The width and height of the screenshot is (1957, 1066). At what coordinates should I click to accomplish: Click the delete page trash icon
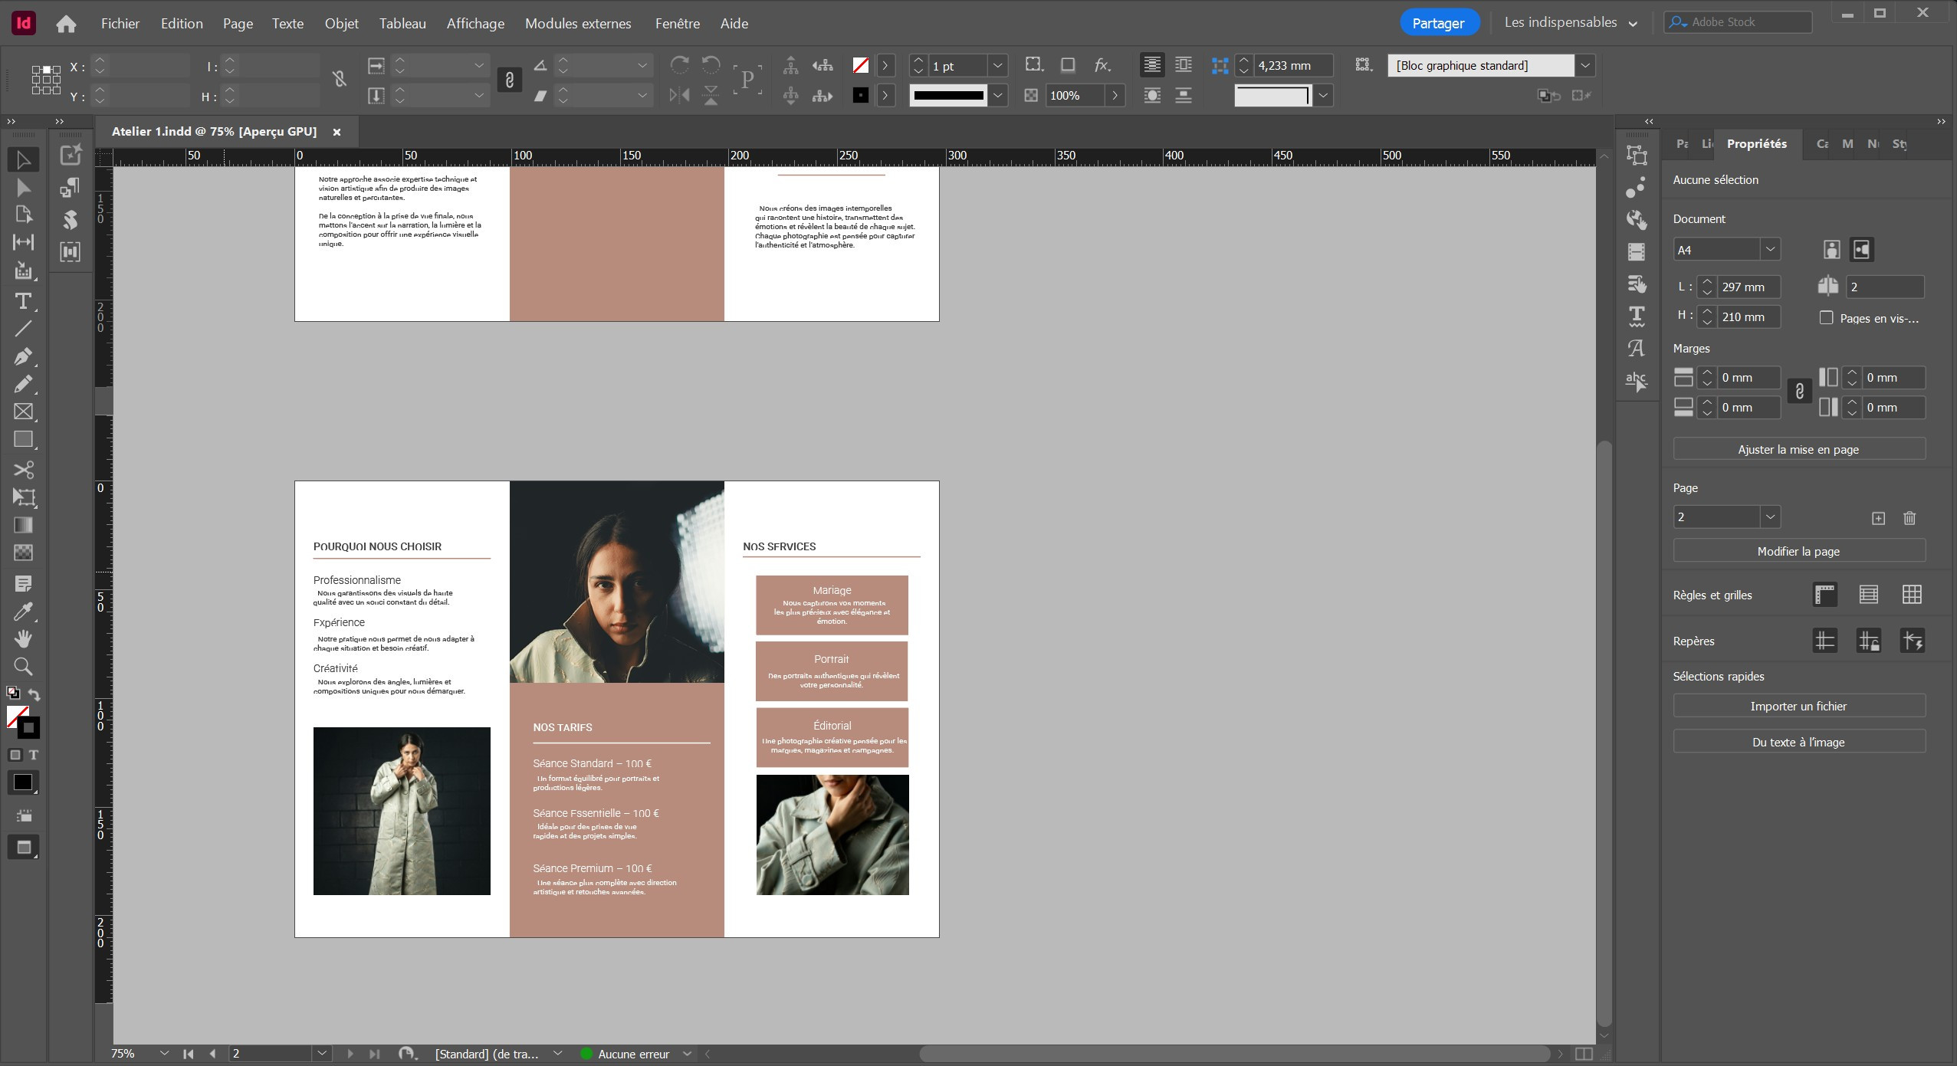click(x=1909, y=518)
